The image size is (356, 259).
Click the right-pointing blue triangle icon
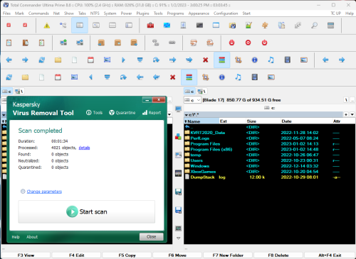(123, 60)
